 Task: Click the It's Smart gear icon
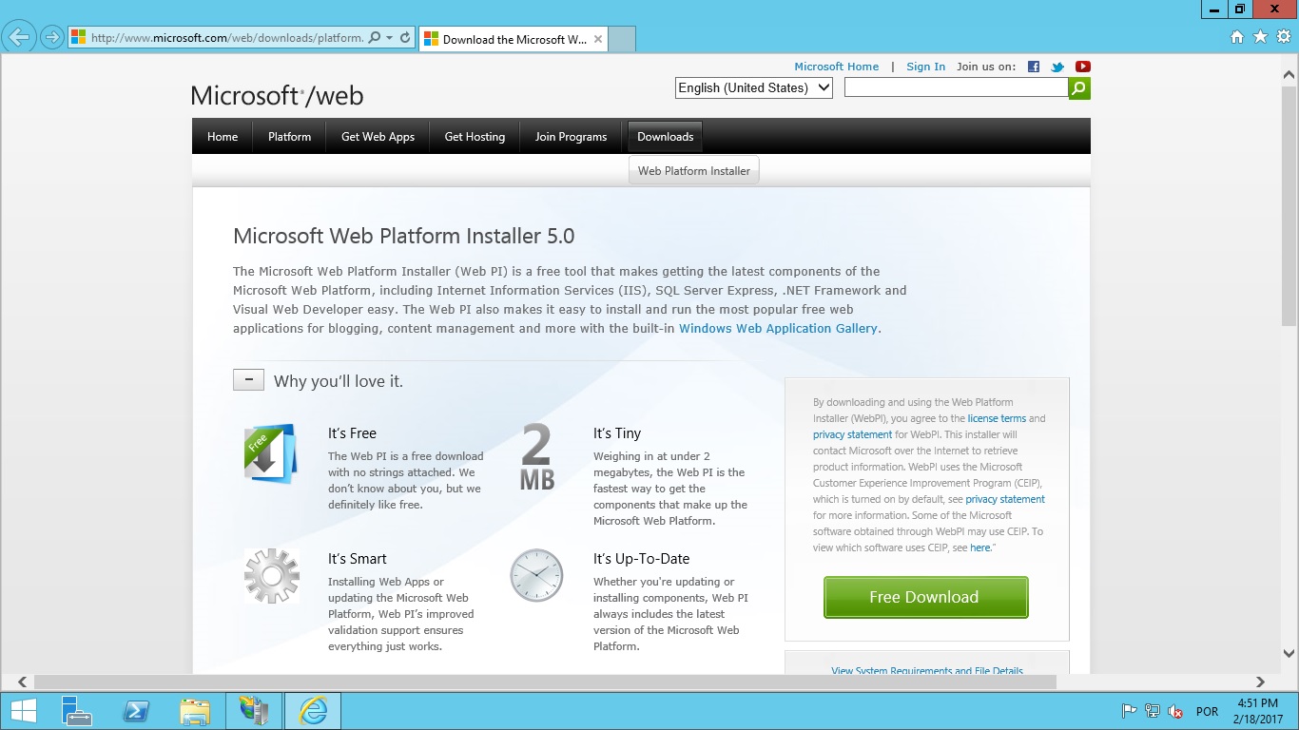click(x=271, y=575)
